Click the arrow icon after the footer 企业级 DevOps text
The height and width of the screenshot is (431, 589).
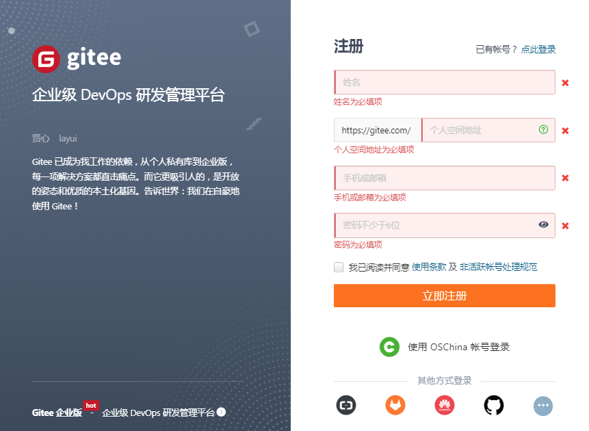(x=221, y=413)
